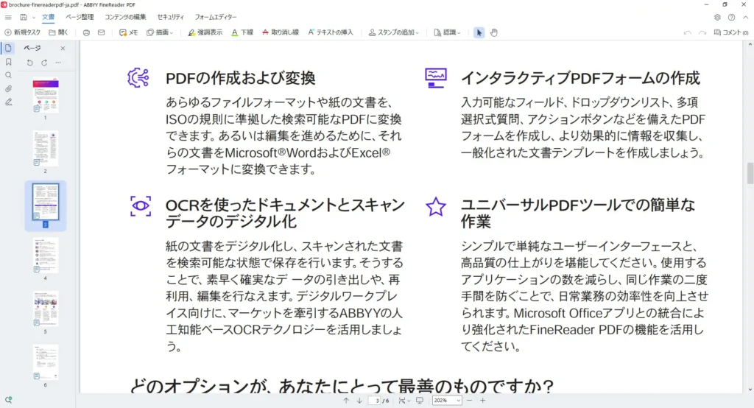Open the hamburger main menu

(x=7, y=18)
